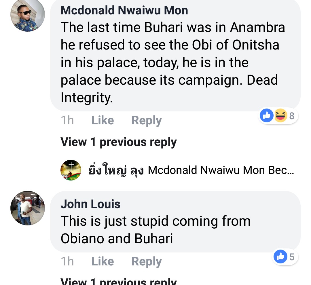This screenshot has height=285, width=311.
Task: Open the reaction count showing 8
Action: tap(292, 116)
